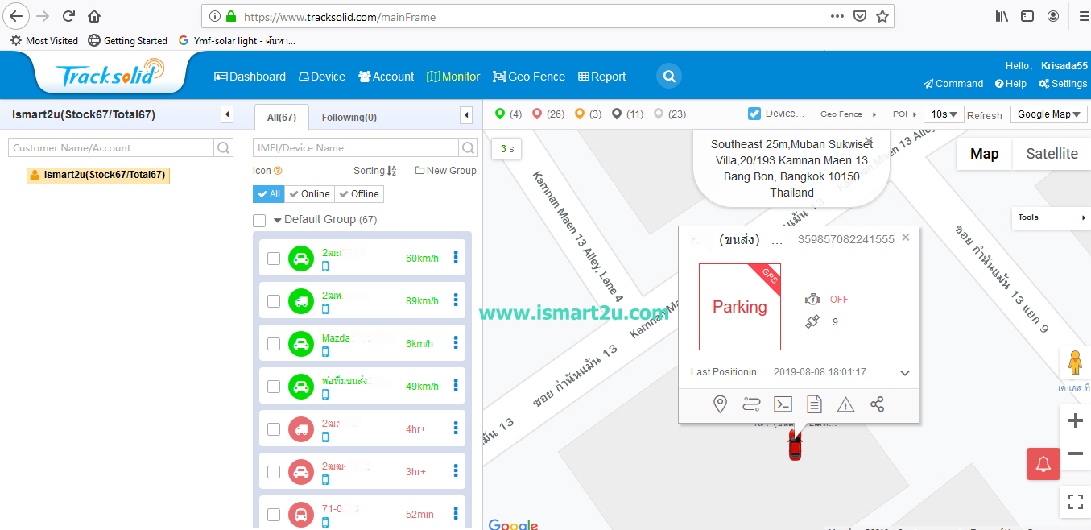The image size is (1091, 530).
Task: Filter by orange status marker (3)
Action: point(579,114)
